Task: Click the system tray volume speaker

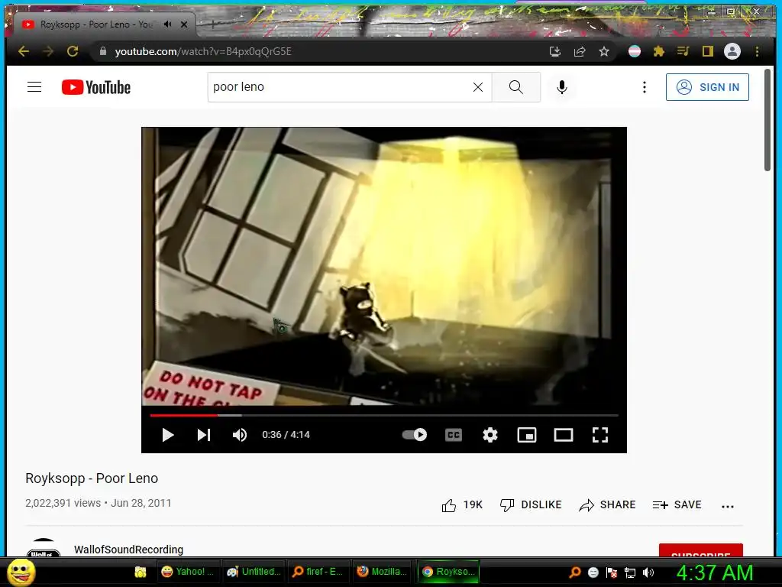Action: [648, 572]
